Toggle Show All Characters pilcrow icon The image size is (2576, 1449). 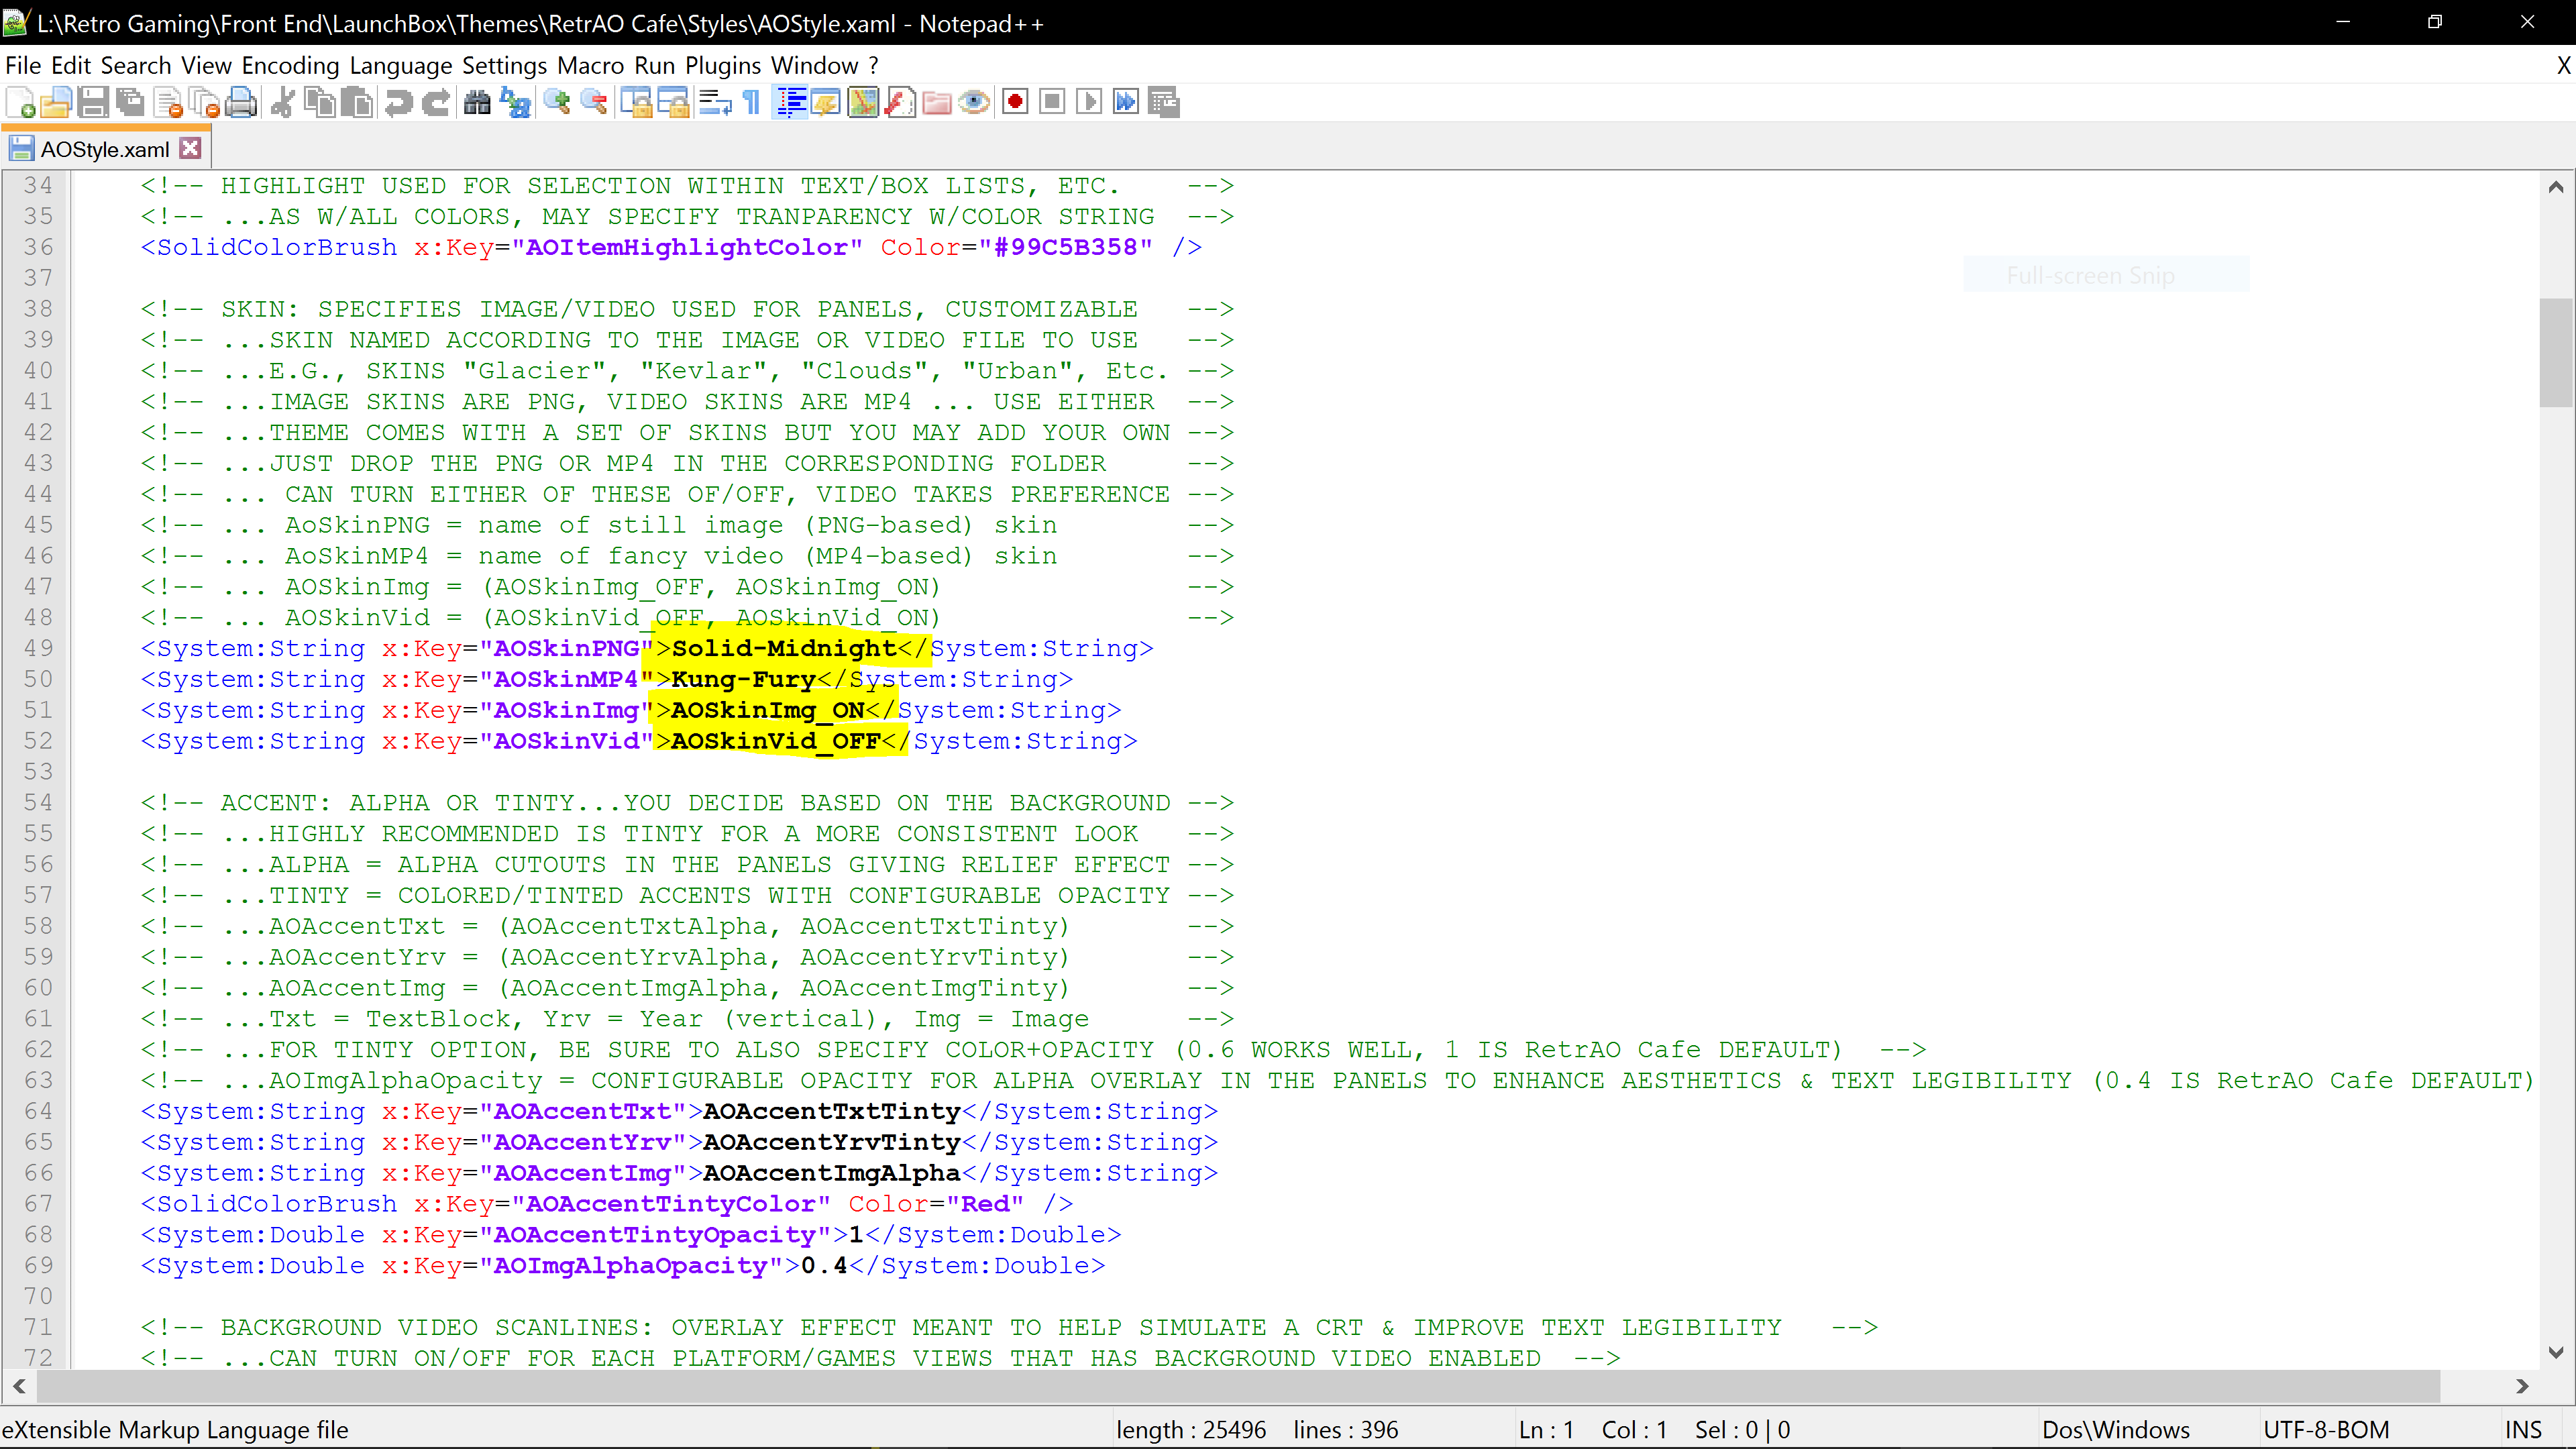[752, 102]
